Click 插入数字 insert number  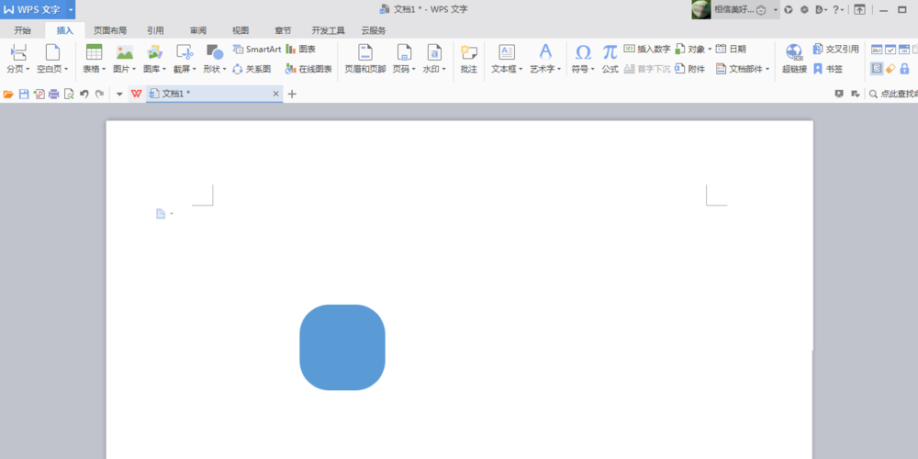point(647,50)
